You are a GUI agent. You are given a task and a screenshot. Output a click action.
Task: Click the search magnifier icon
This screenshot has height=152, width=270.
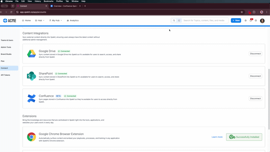click(x=174, y=20)
